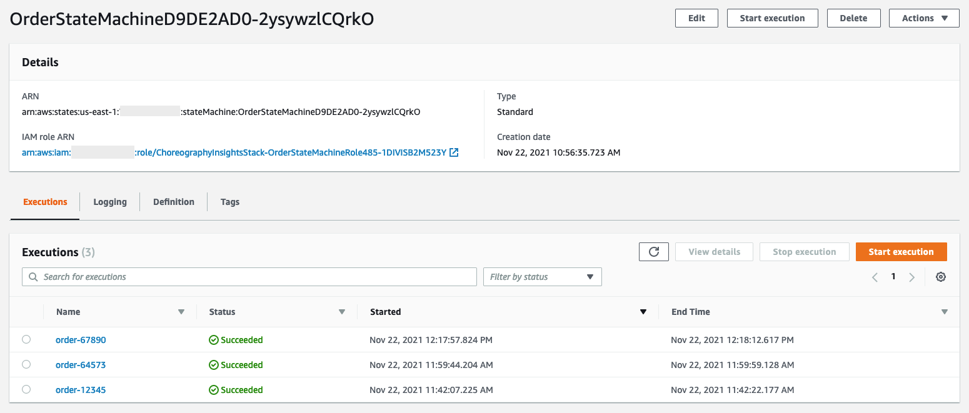Go to next page of executions

(x=912, y=276)
